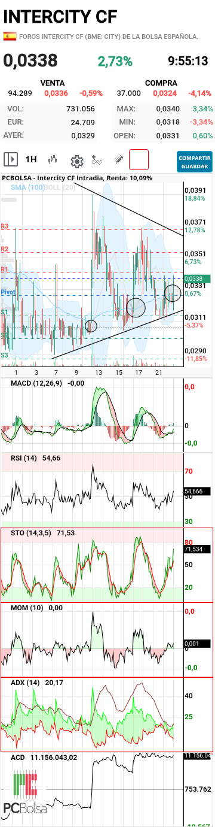Select the drawing pencil tool
This screenshot has height=827, width=215.
(x=118, y=160)
